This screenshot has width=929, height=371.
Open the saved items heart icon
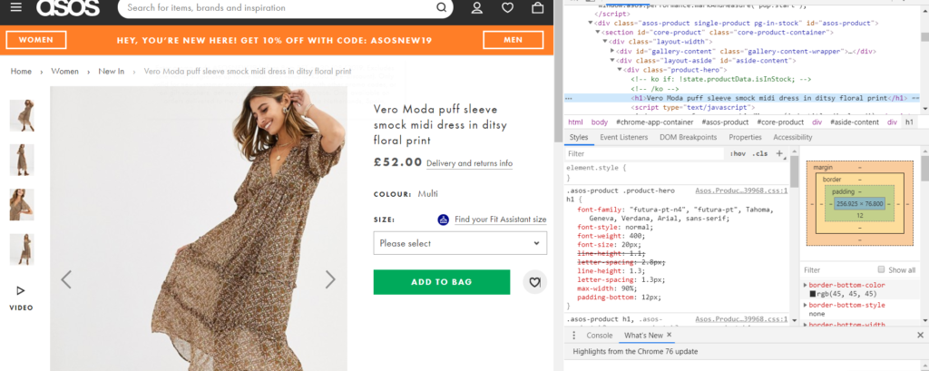pyautogui.click(x=507, y=7)
